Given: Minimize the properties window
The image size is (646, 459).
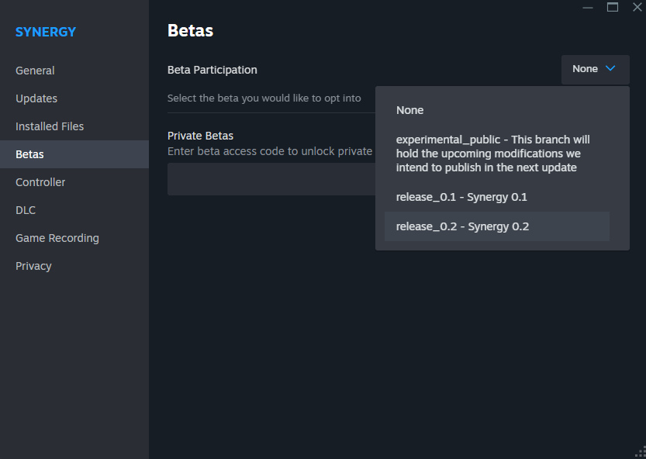Looking at the screenshot, I should 588,8.
